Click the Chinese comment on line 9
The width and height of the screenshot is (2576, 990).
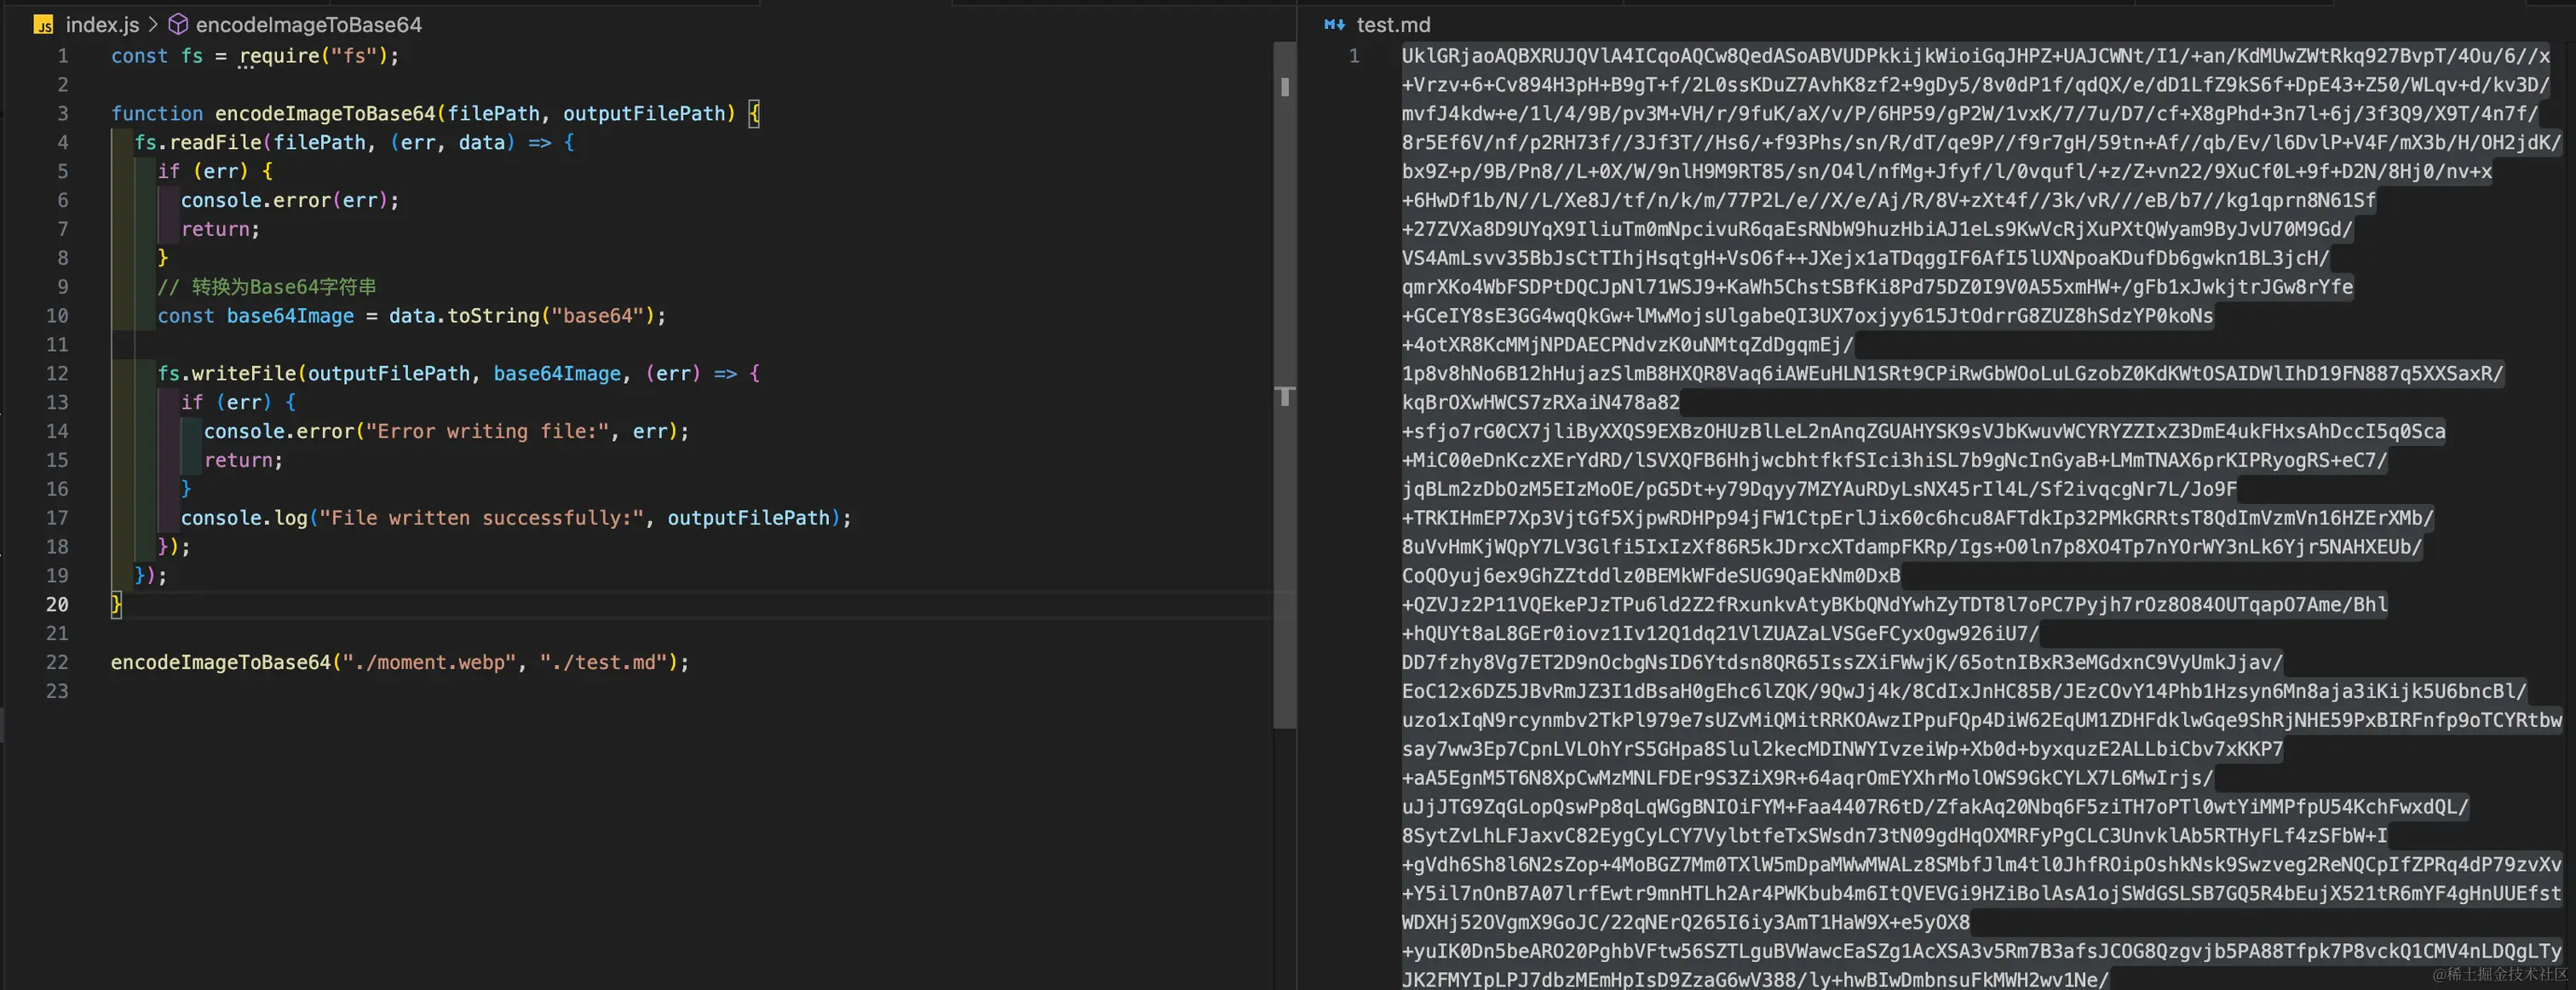point(267,286)
